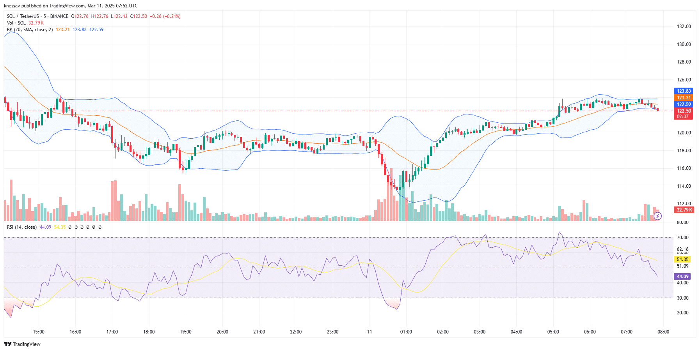Click the H122.76 high value
Viewport: 700px width, 351px height.
[x=99, y=16]
